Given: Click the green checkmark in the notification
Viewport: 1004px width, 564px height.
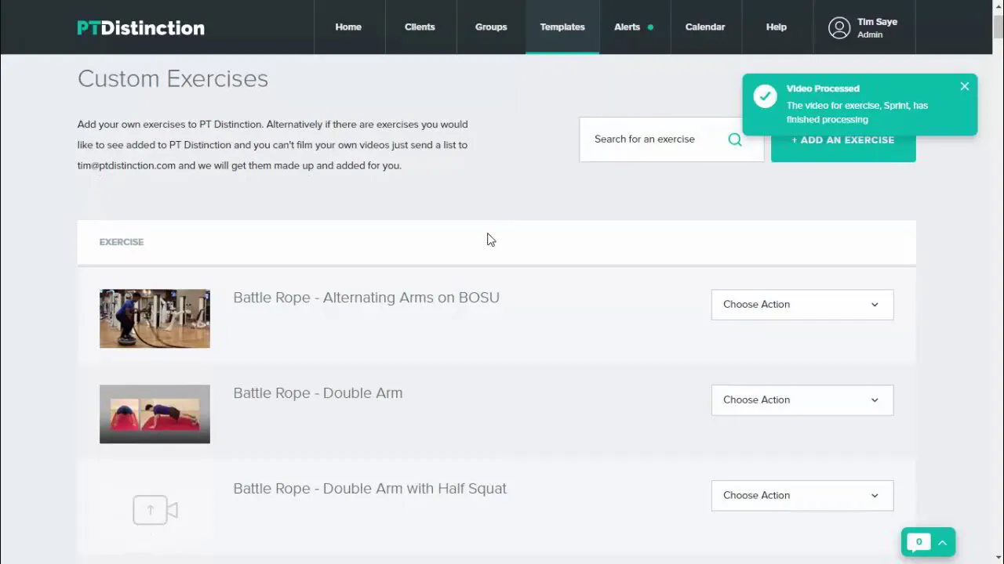Looking at the screenshot, I should [x=765, y=96].
